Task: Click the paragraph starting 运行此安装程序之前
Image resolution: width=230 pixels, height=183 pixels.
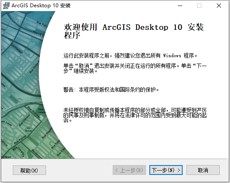Action: 130,56
